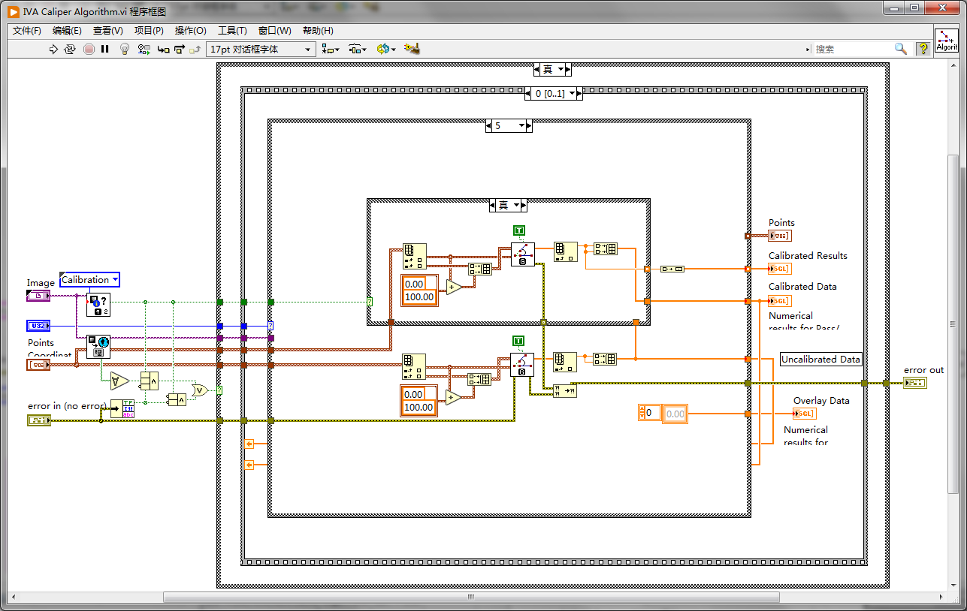Select the Image control terminal
Screen dimensions: 967x611
[38, 296]
